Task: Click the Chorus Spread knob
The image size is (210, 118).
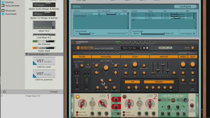Action: coord(183,80)
